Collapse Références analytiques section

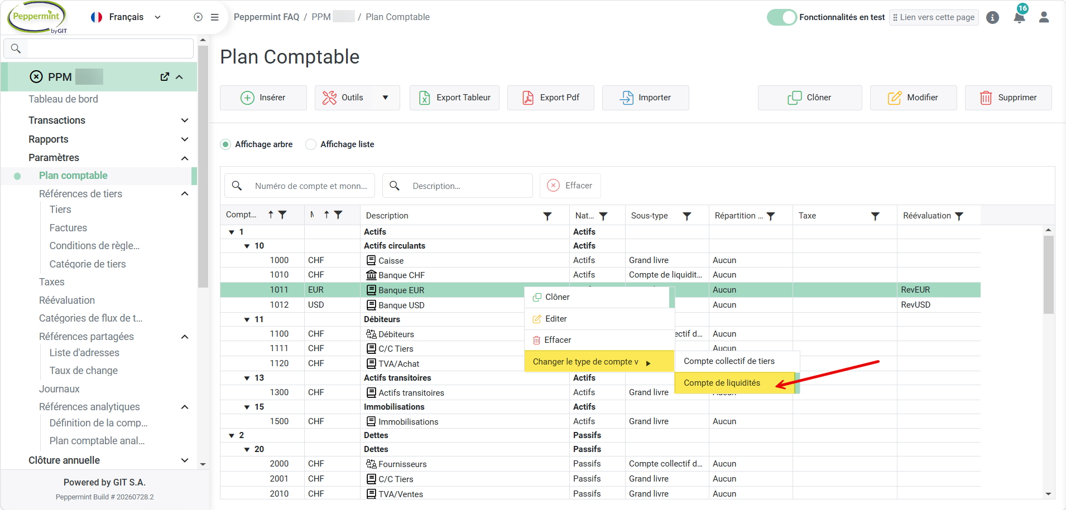pos(185,407)
